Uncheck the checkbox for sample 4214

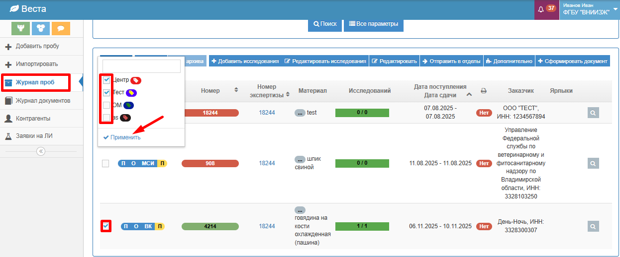point(106,226)
